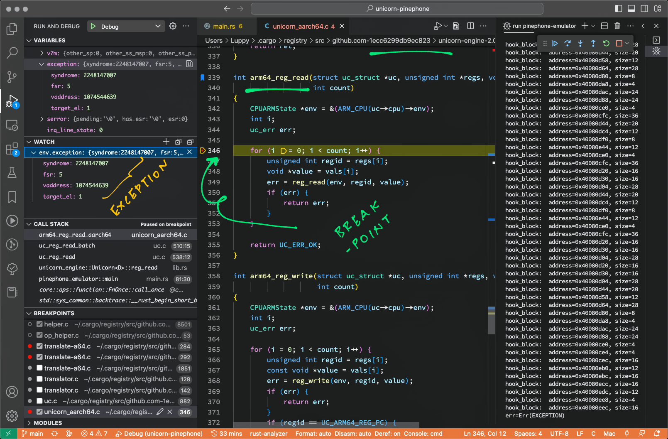Screen dimensions: 668x439
Task: Disable the translate-a64.c line 284 breakpoint
Action: (x=39, y=346)
